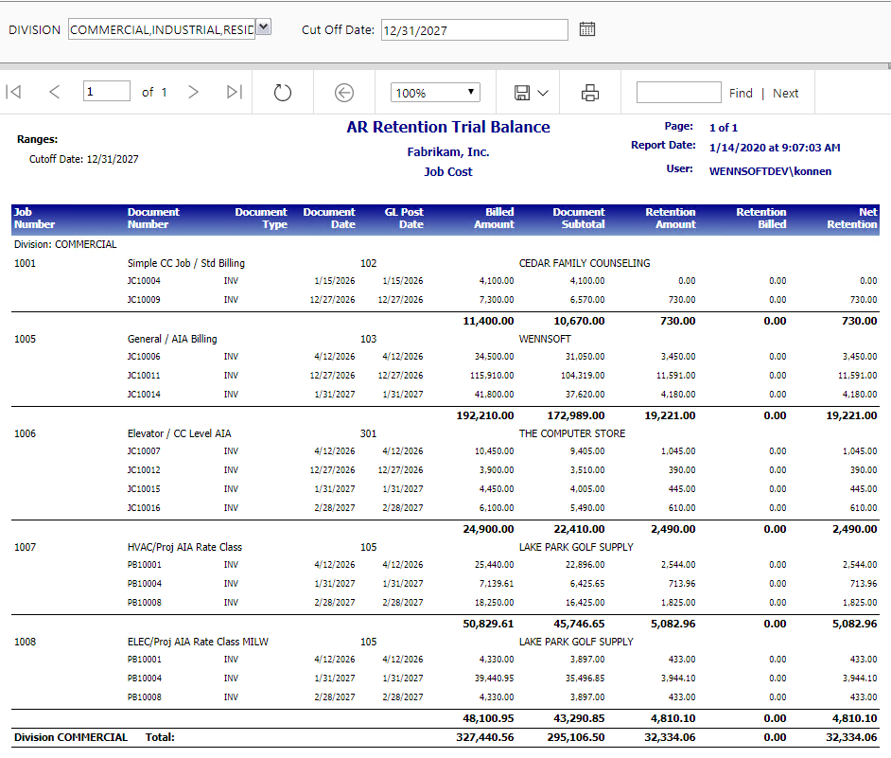Image resolution: width=891 pixels, height=758 pixels.
Task: Click the Job Number column header
Action: click(x=35, y=219)
